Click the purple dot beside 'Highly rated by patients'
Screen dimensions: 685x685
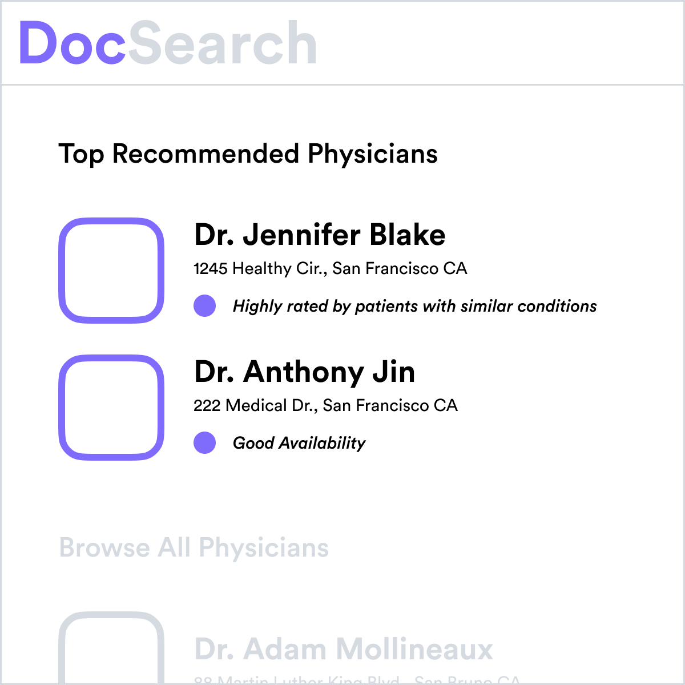coord(204,305)
